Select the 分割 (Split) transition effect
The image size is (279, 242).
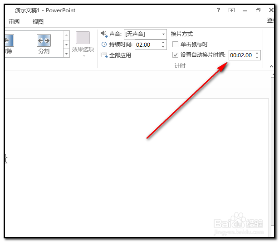[44, 44]
